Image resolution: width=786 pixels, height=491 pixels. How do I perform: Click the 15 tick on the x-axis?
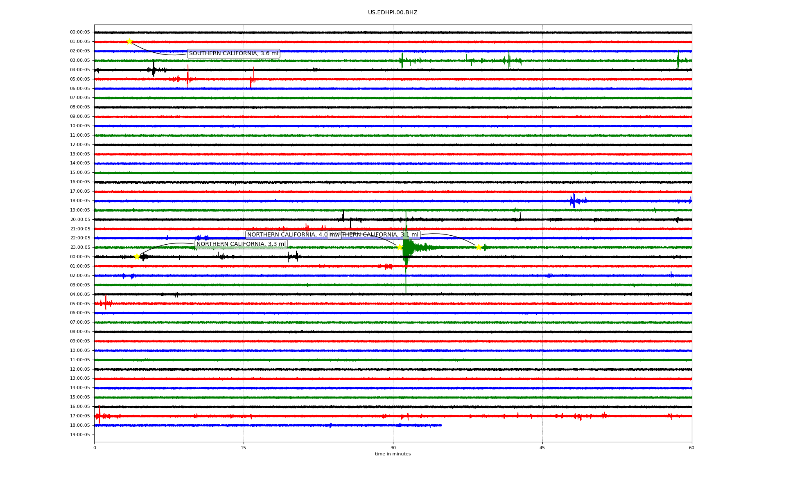(x=244, y=448)
